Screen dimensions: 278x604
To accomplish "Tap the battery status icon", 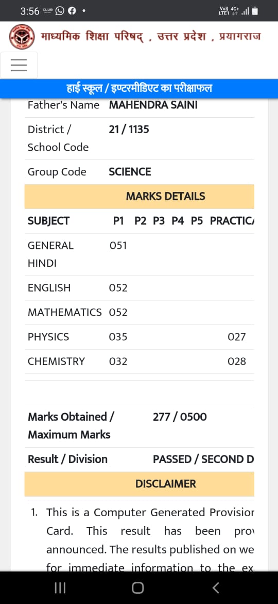I will tap(255, 11).
